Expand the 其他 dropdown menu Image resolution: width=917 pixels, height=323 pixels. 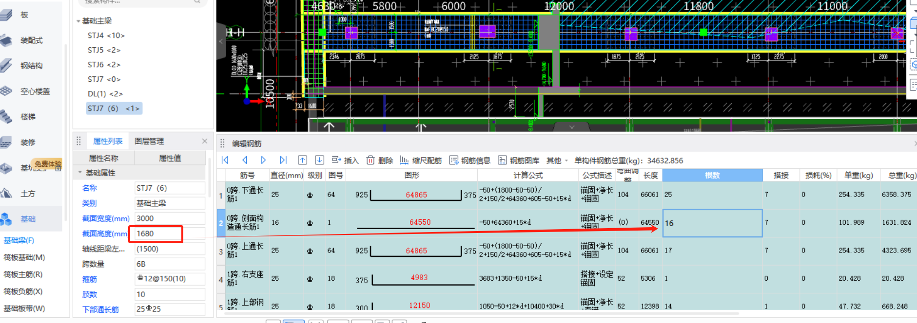coord(557,161)
